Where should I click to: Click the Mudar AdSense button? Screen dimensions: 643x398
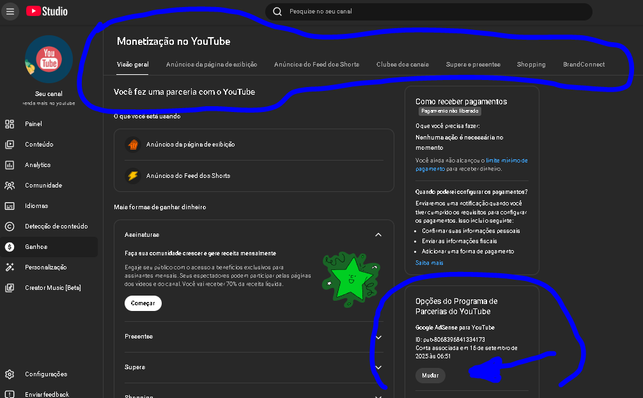pyautogui.click(x=430, y=376)
